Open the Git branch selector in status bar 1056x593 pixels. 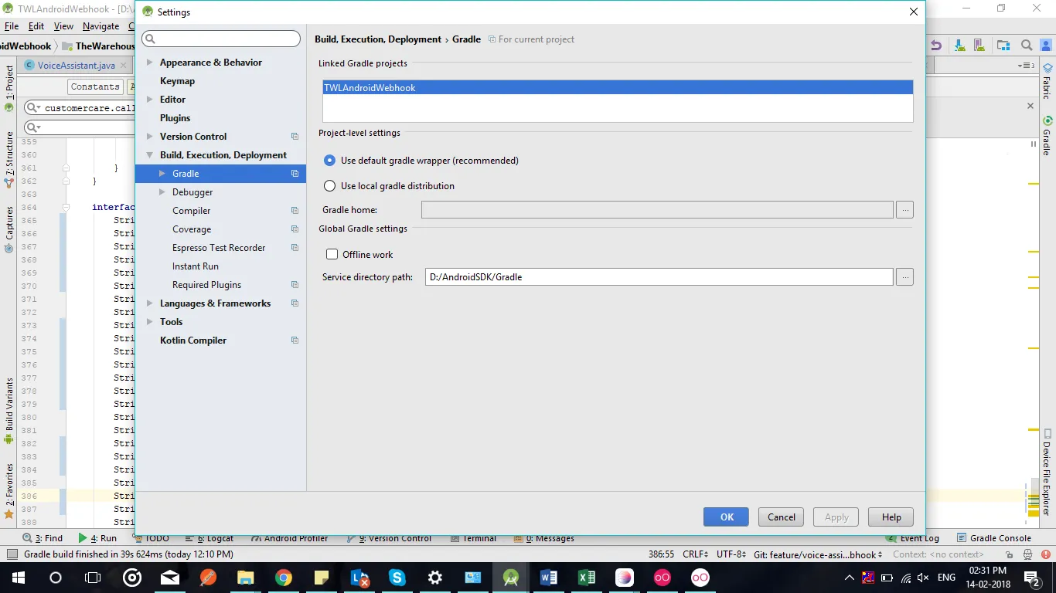click(x=818, y=554)
